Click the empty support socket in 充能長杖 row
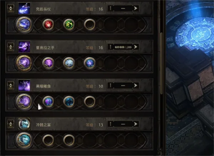 tap(90, 25)
